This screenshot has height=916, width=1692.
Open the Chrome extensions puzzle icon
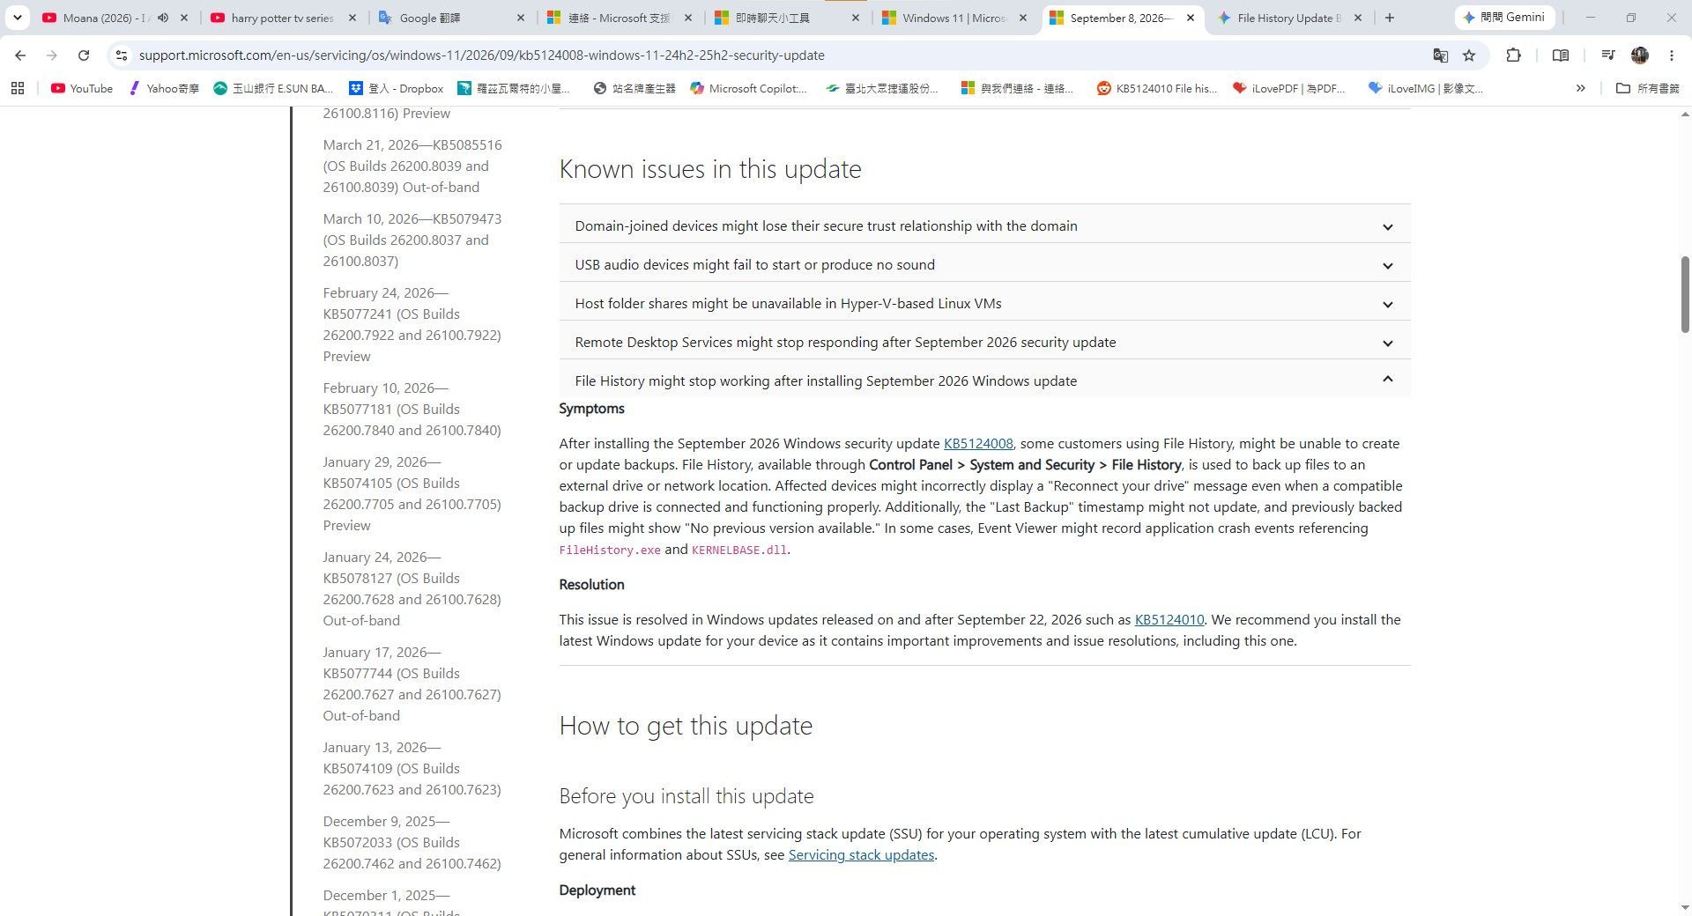1513,55
